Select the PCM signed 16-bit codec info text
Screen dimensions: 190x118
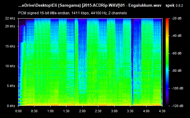pyautogui.click(x=72, y=13)
